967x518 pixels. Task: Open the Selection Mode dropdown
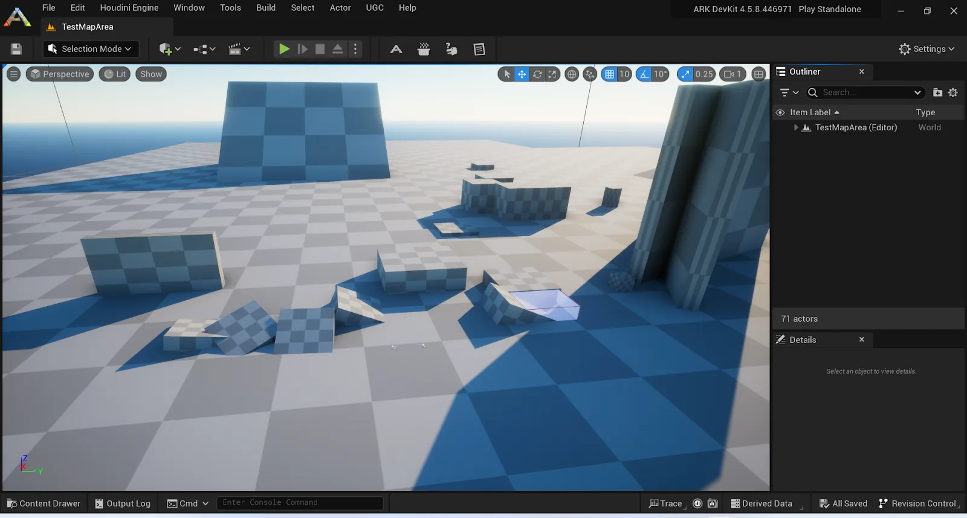[91, 49]
